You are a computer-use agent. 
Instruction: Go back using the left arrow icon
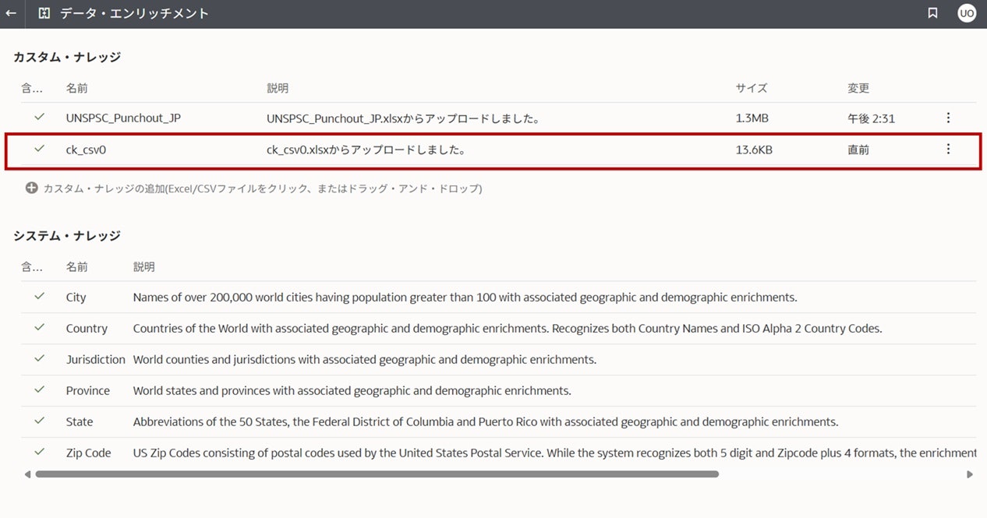(x=11, y=13)
